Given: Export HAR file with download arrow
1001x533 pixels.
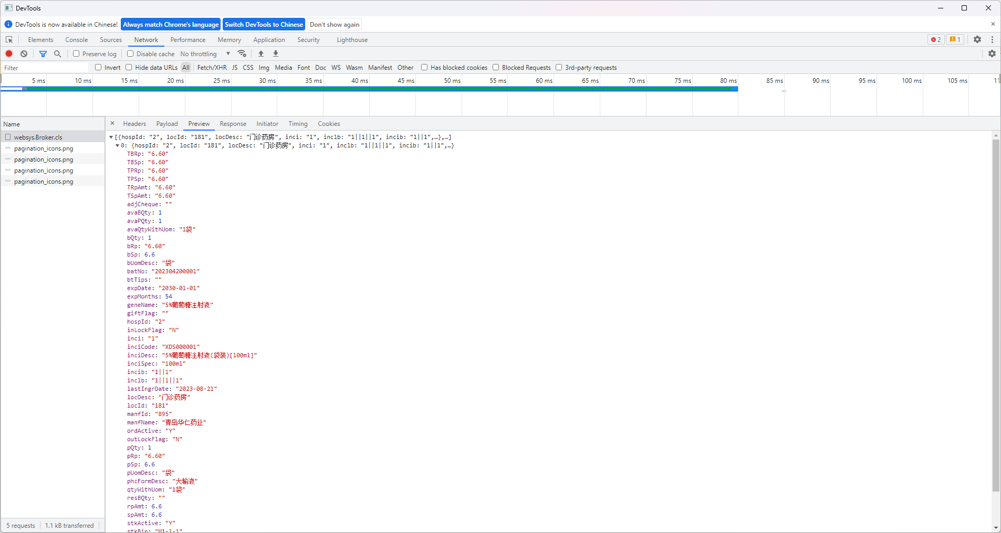Looking at the screenshot, I should pos(276,54).
